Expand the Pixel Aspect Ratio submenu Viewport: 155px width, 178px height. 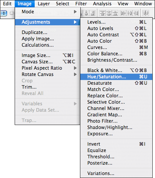coord(48,68)
